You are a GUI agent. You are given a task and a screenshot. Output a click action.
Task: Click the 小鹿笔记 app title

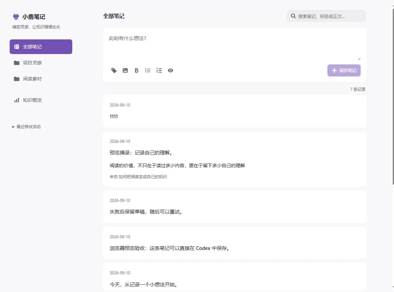34,17
